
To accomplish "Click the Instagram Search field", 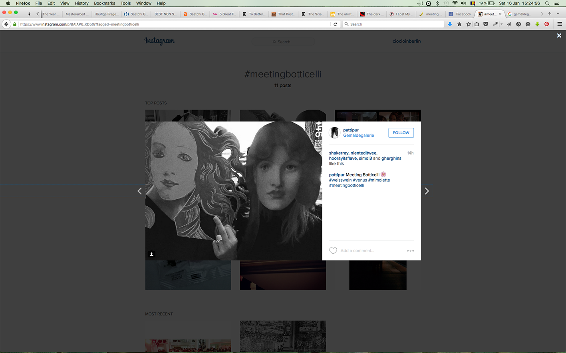I will (283, 41).
